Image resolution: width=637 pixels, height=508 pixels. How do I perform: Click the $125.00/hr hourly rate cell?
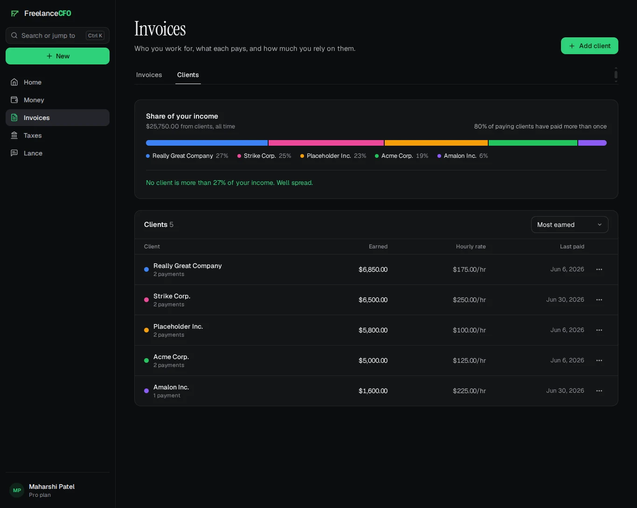(x=469, y=360)
